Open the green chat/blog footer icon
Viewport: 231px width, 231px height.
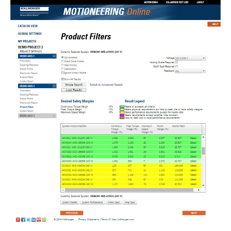[44, 220]
